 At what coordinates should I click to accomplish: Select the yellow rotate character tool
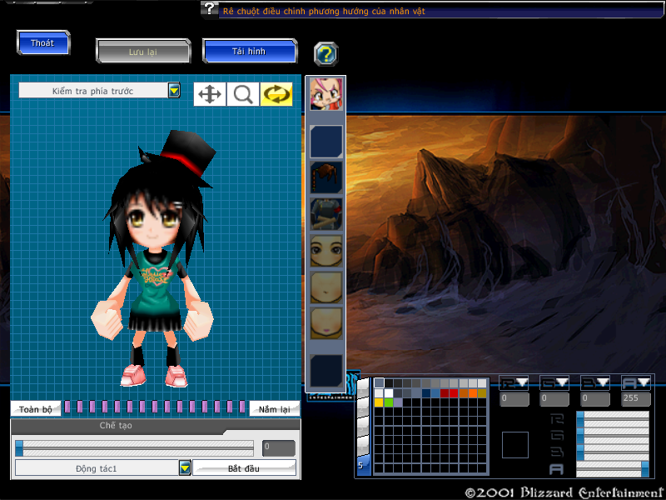[x=276, y=94]
